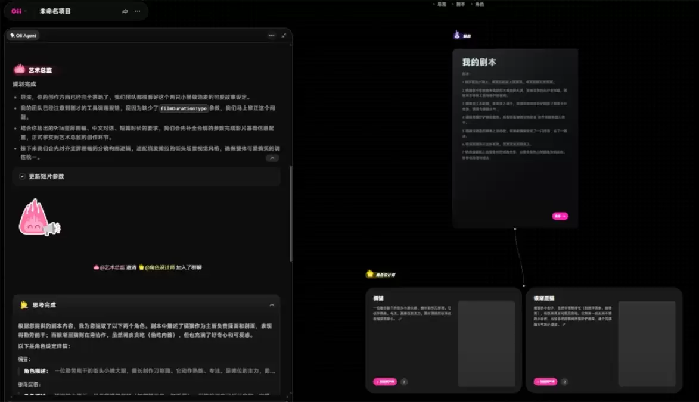The image size is (699, 402).
Task: Click the purple flame screenwriter icon
Action: (x=456, y=35)
